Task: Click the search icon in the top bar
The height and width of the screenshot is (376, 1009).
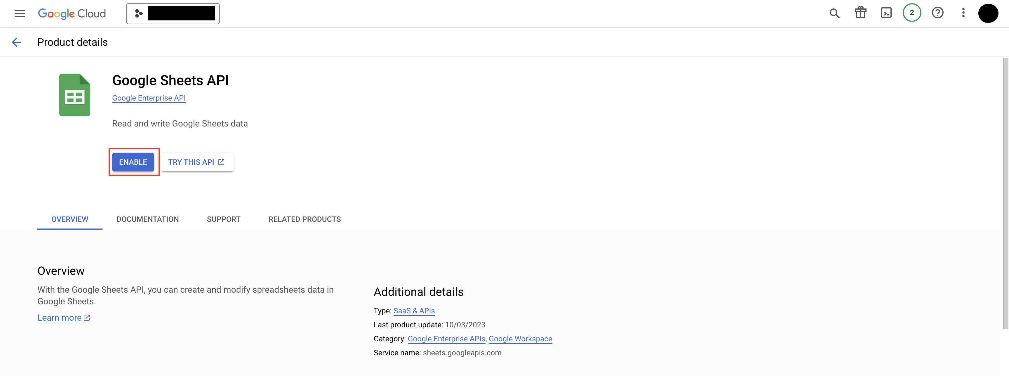Action: click(x=835, y=13)
